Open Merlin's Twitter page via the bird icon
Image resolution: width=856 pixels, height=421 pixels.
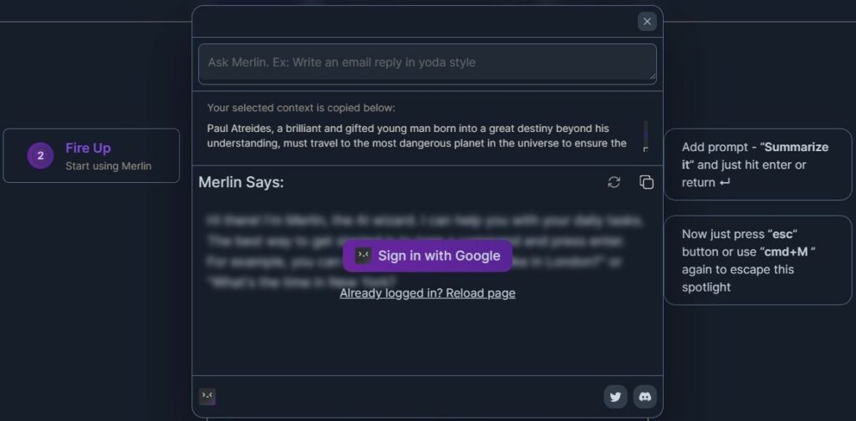click(615, 397)
